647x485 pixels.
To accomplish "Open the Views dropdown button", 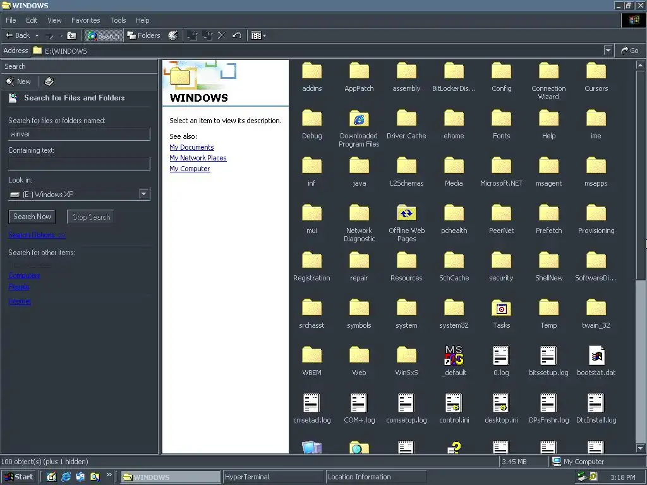I will [x=258, y=35].
